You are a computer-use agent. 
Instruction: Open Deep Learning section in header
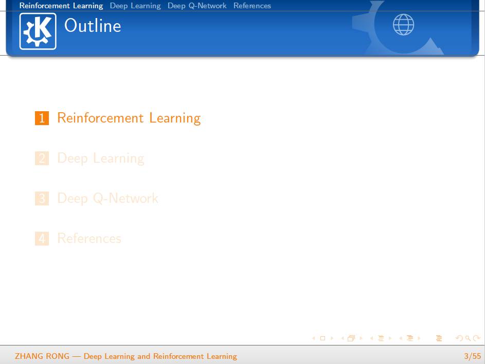point(135,6)
